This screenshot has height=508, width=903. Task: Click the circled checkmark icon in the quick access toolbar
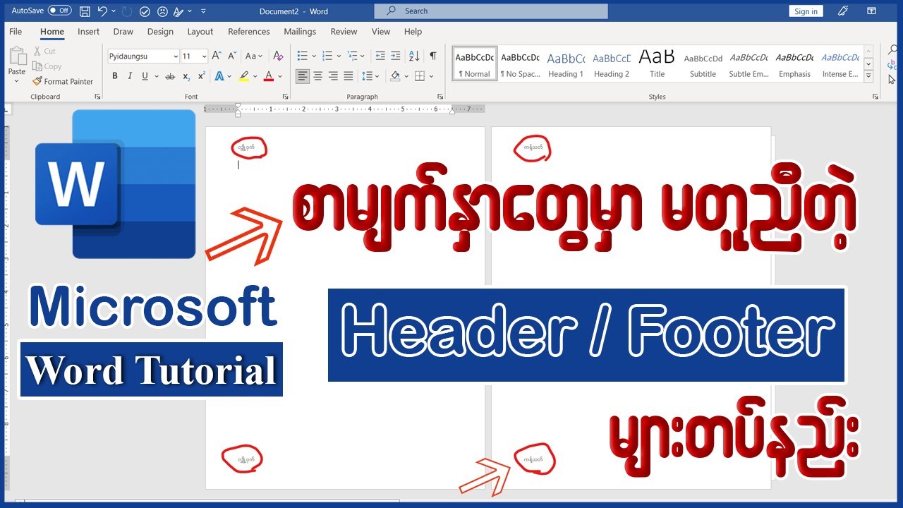pos(145,11)
